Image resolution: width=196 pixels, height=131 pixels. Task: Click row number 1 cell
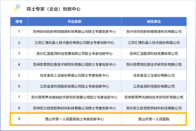pyautogui.click(x=19, y=32)
